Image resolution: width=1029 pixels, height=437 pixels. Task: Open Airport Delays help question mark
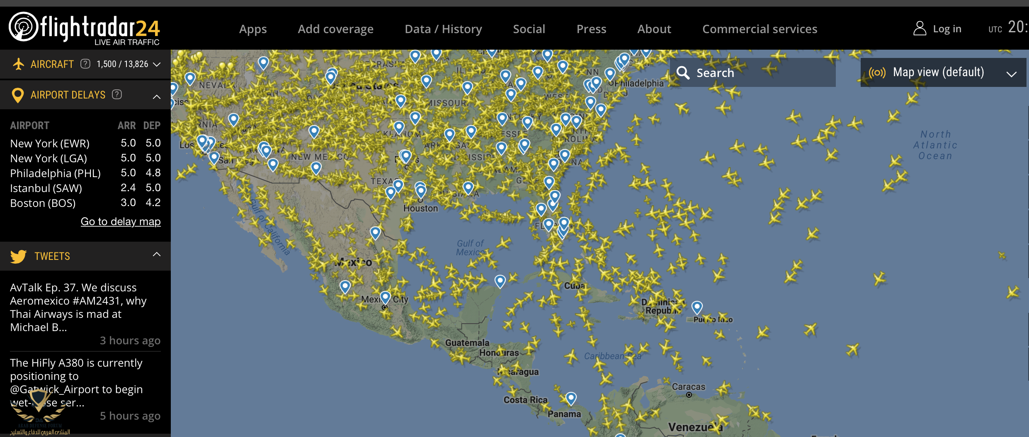117,94
